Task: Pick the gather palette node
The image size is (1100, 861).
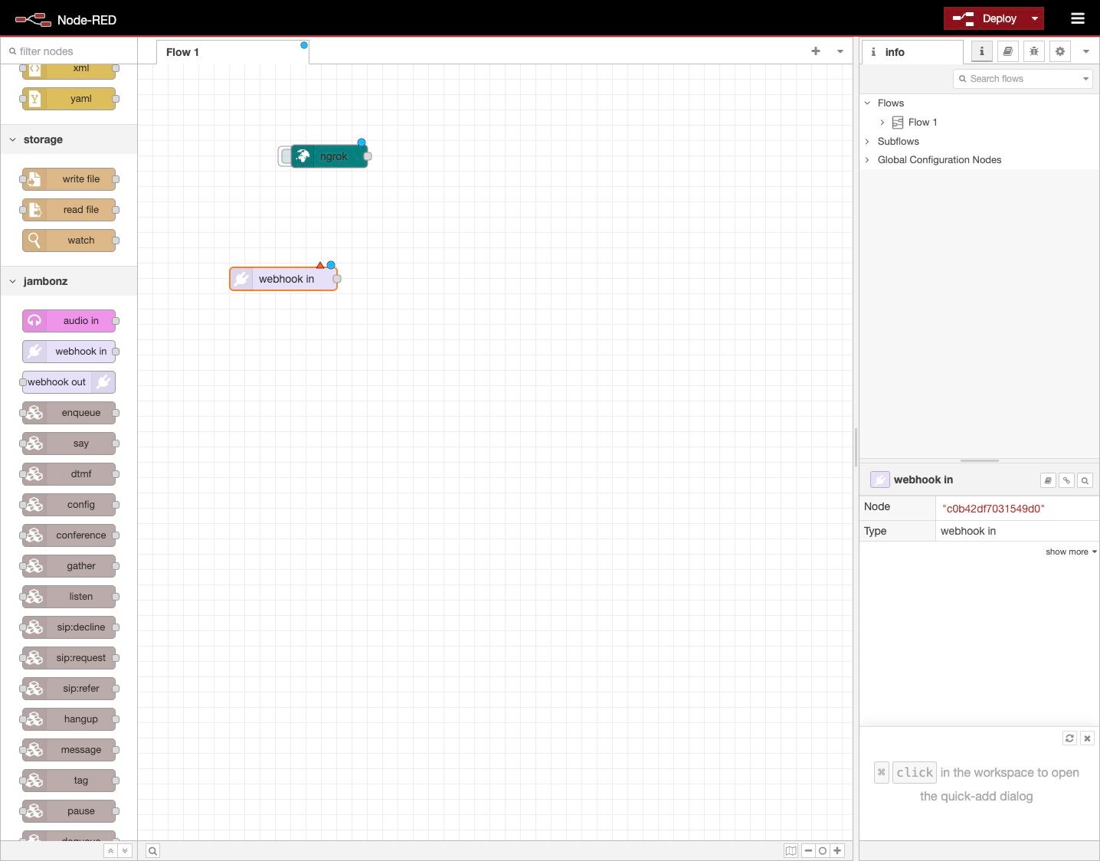Action: 69,566
